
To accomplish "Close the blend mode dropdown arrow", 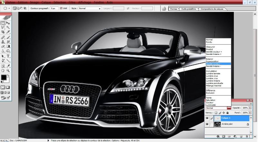I will tap(229, 108).
